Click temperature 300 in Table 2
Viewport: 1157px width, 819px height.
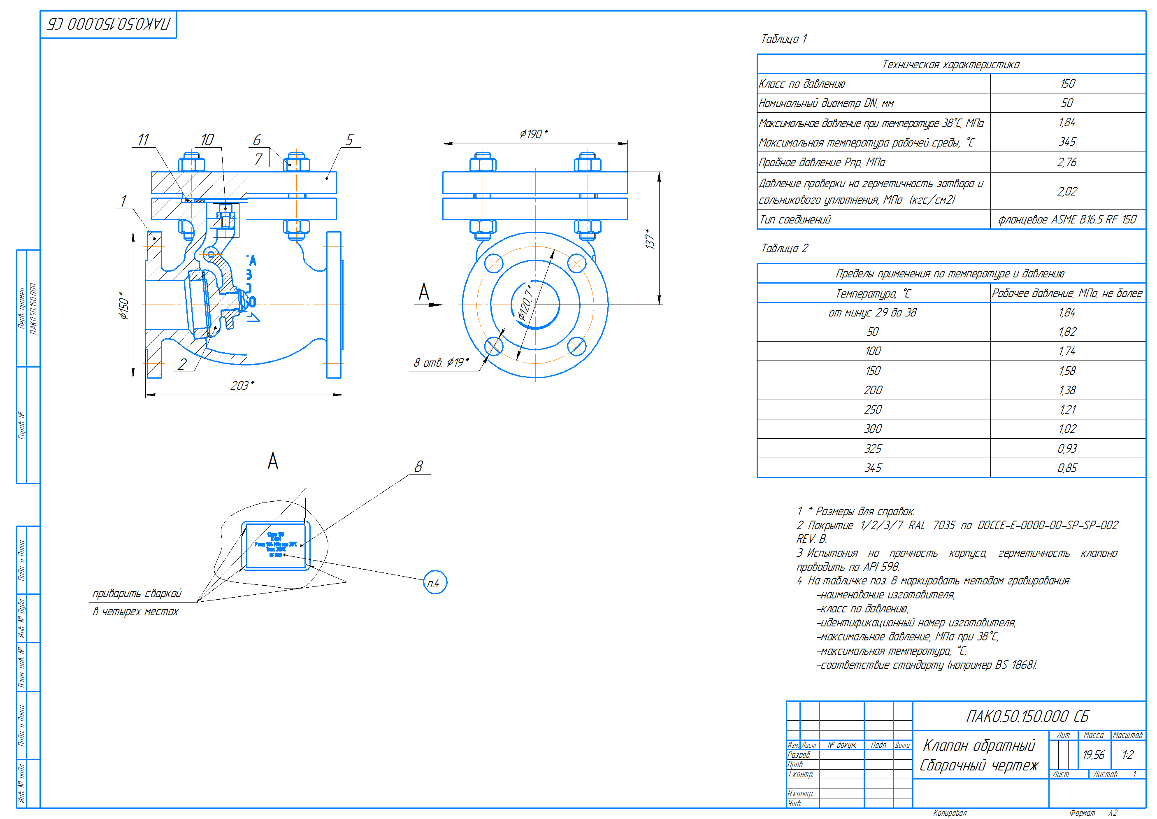point(873,429)
